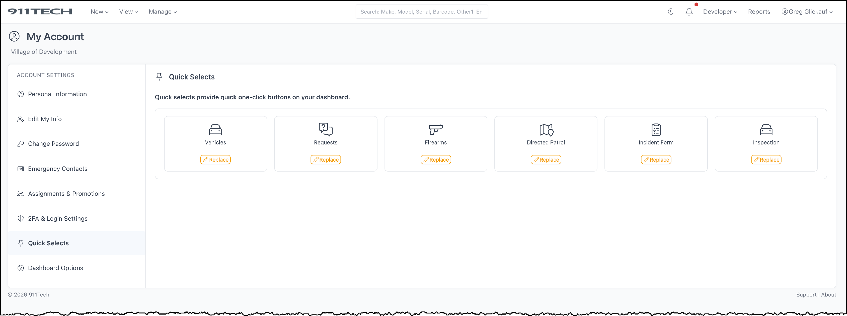Viewport: 847px width, 316px height.
Task: Click the Requests chat question icon
Action: (326, 129)
